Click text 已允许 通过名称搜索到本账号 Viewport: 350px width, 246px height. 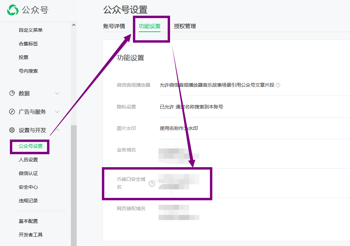coord(191,107)
